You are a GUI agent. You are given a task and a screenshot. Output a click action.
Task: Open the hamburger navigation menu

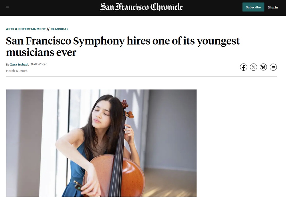[x=7, y=7]
